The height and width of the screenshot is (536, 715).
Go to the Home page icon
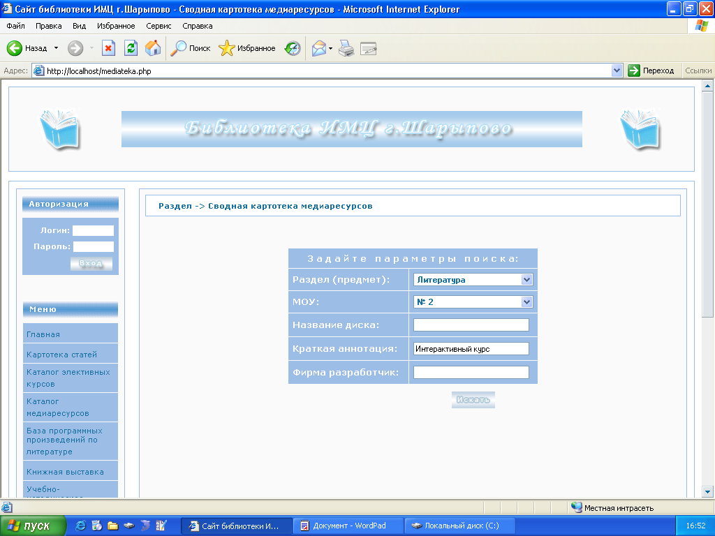[153, 48]
